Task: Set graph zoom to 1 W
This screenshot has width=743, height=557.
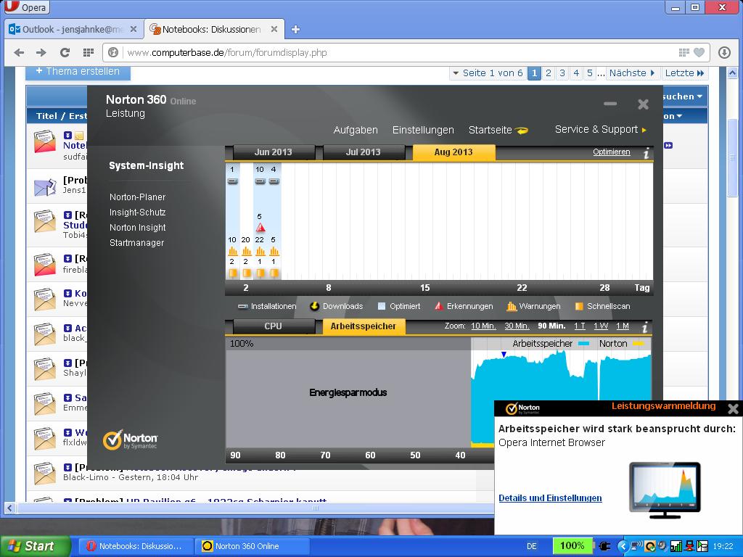Action: coord(600,326)
